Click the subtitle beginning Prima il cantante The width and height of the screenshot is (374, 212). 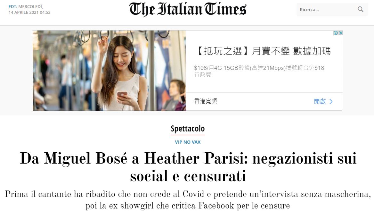click(x=188, y=199)
